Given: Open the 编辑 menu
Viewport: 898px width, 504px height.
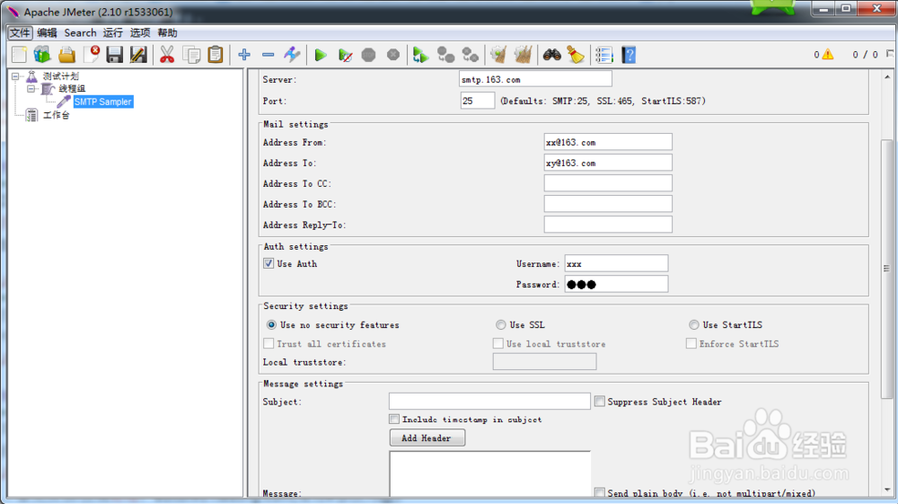Looking at the screenshot, I should click(47, 32).
